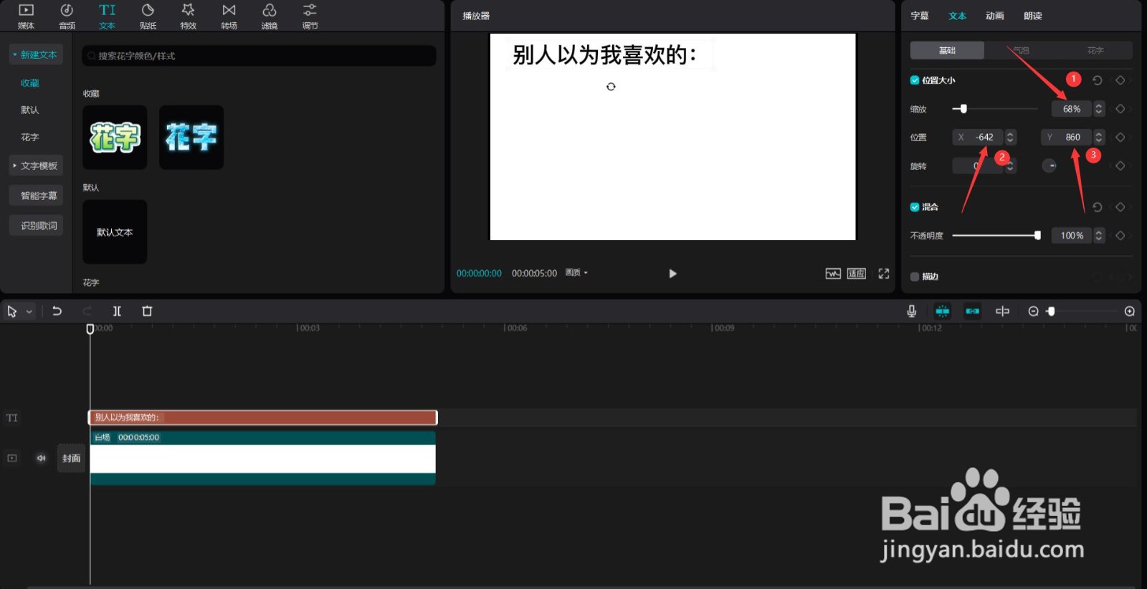Select the blue 花字 style thumbnail
The width and height of the screenshot is (1147, 589).
click(191, 138)
